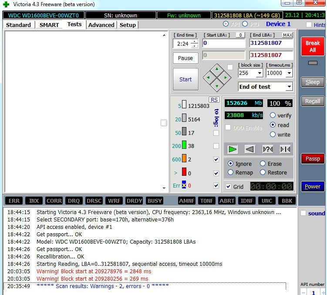This screenshot has width=327, height=295.
Task: Click the left arrow of navigation diamond
Action: 208,77
